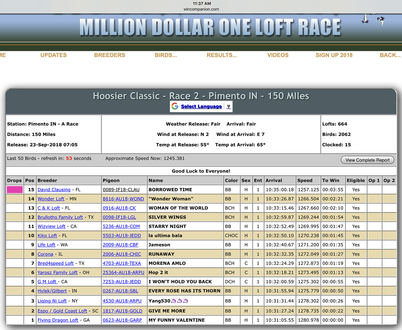Open the Select Language dropdown arrow
This screenshot has height=330, width=402.
[x=228, y=107]
